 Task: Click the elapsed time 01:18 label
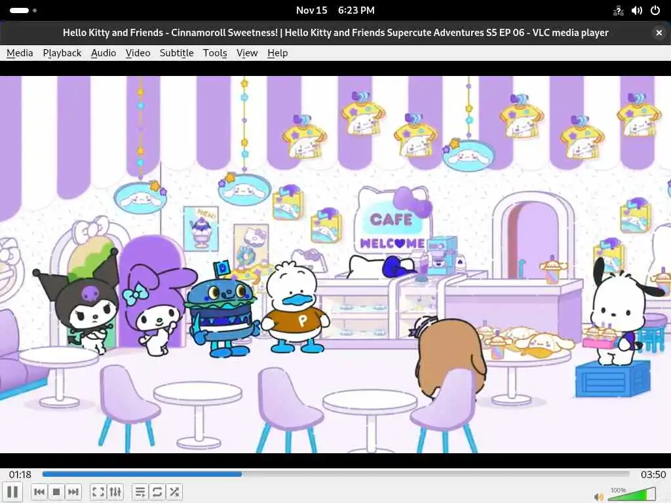[x=20, y=474]
